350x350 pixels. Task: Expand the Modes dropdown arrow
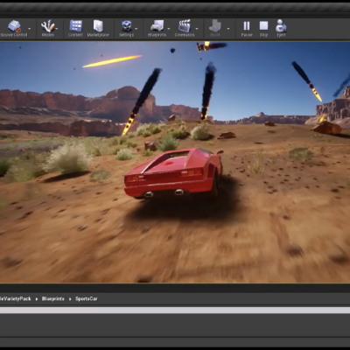57,29
